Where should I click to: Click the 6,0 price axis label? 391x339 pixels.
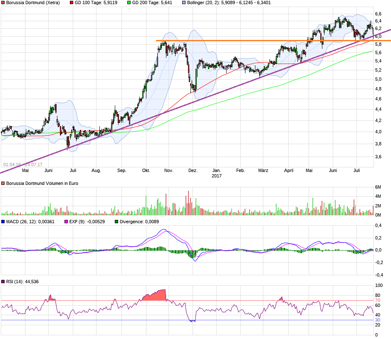[378, 37]
